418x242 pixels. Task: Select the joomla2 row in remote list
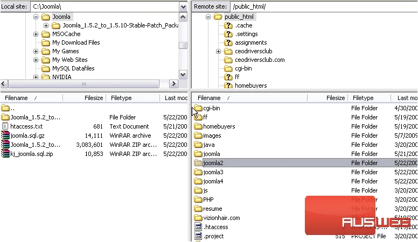click(305, 163)
